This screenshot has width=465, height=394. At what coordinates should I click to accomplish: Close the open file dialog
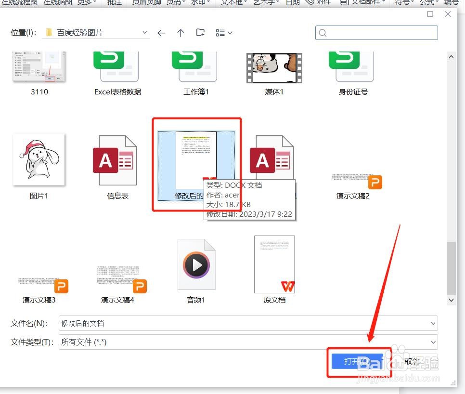448,14
